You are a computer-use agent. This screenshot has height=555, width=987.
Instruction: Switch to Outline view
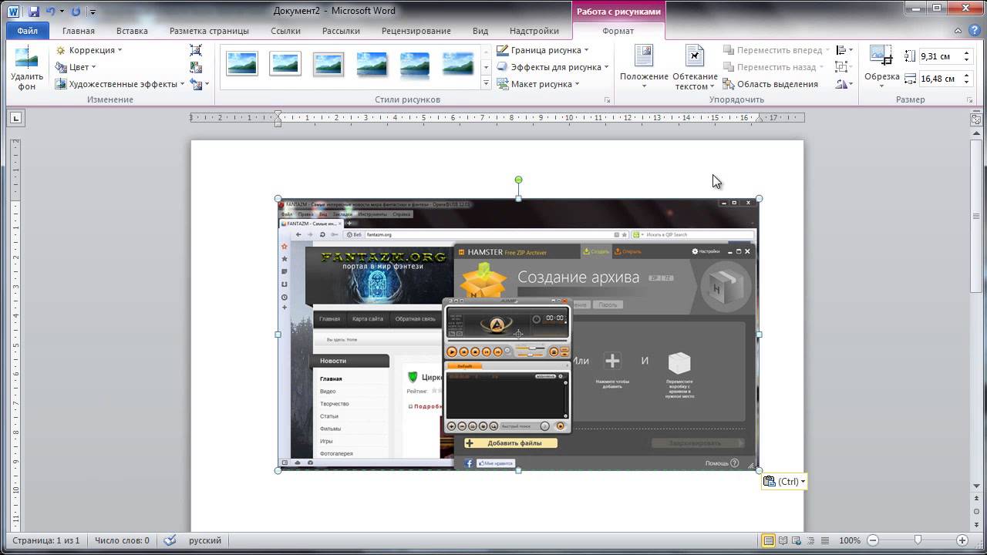(x=810, y=540)
